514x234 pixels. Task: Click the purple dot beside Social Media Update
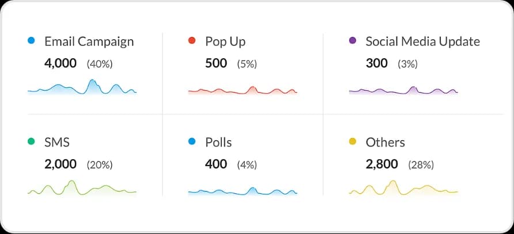353,41
